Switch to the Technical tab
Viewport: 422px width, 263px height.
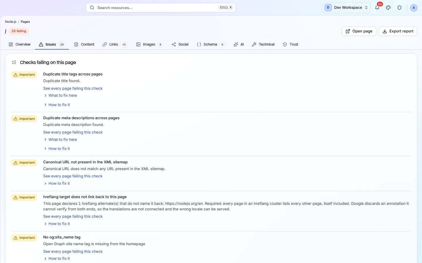(x=263, y=44)
